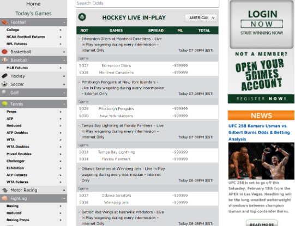Open the Home menu item
This screenshot has width=295, height=226.
point(33,4)
